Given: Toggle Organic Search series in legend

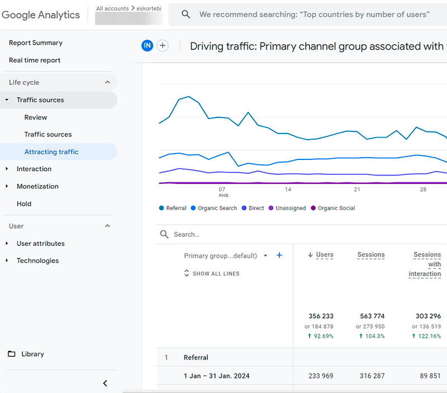Looking at the screenshot, I should click(214, 208).
